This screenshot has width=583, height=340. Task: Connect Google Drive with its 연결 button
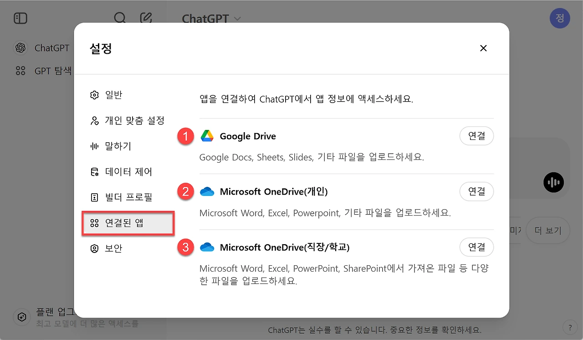[x=476, y=136]
